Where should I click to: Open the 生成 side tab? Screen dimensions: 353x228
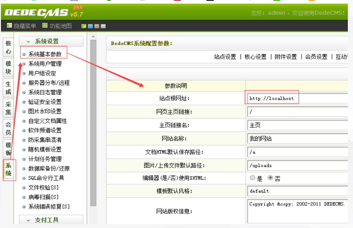pos(8,88)
